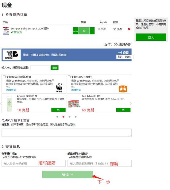This screenshot has height=190, width=170.
Task: Click the discount code input field
Action: (40, 68)
